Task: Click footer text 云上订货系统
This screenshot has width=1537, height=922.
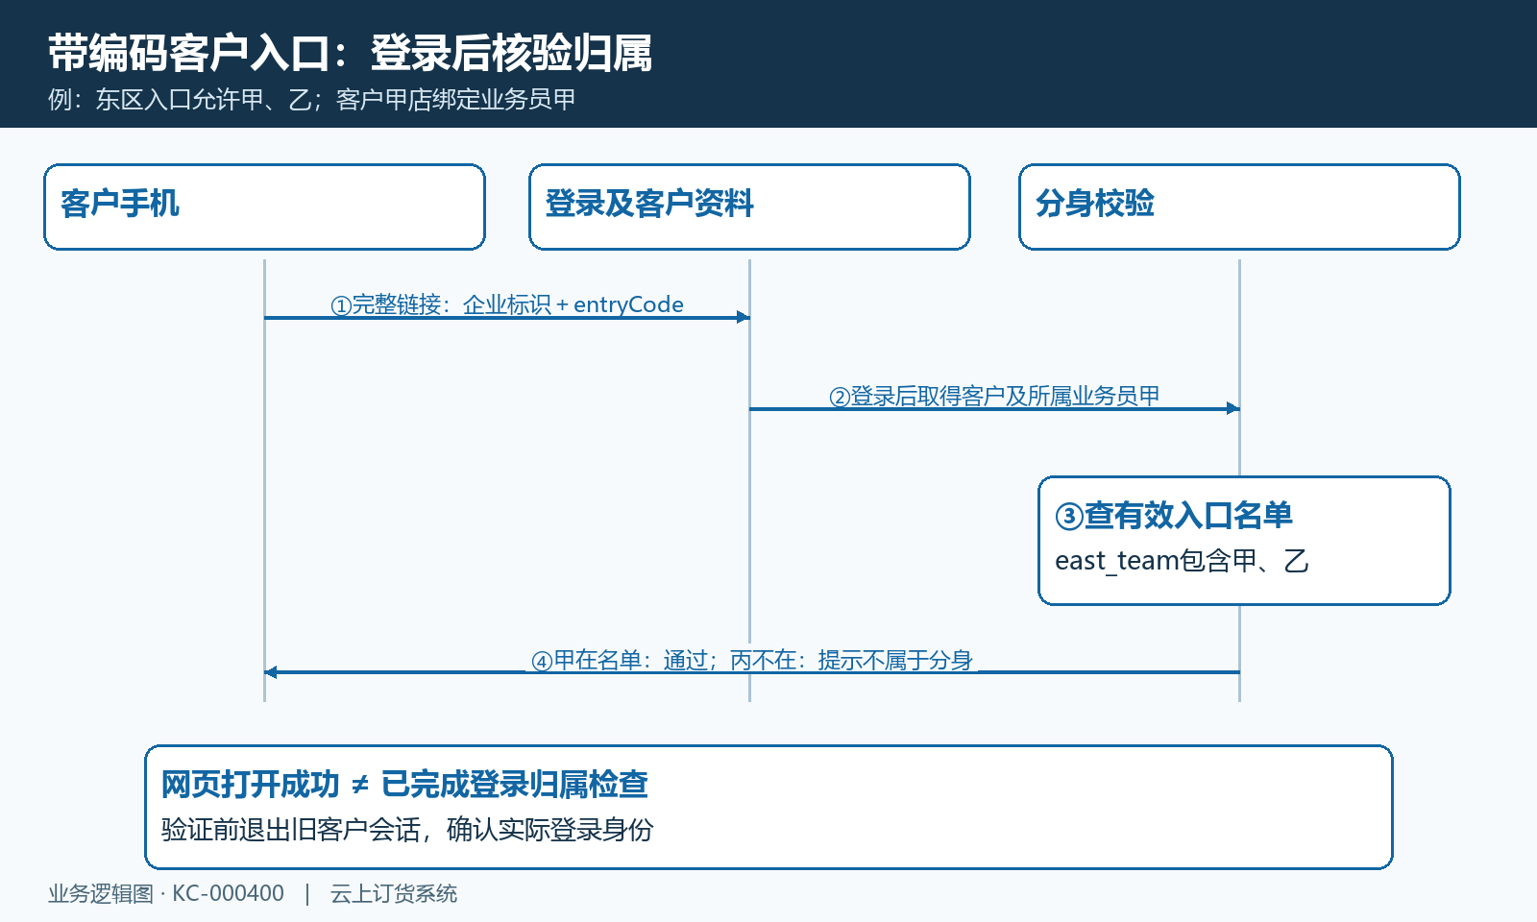Action: [394, 893]
